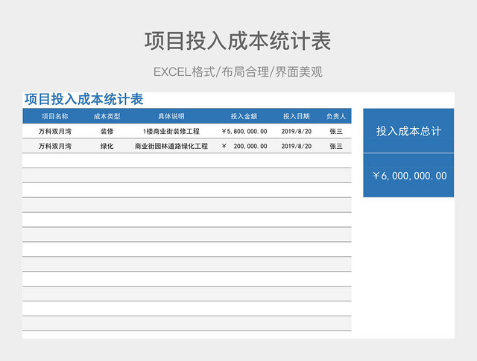Click the 商业街园林道路绿化工程 description cell
This screenshot has width=477, height=361.
(171, 146)
